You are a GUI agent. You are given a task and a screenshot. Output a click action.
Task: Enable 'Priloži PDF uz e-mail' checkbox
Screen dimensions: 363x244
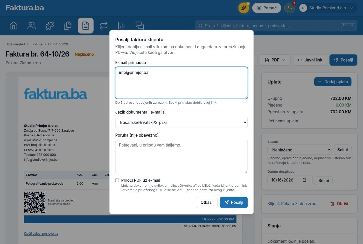pyautogui.click(x=117, y=180)
